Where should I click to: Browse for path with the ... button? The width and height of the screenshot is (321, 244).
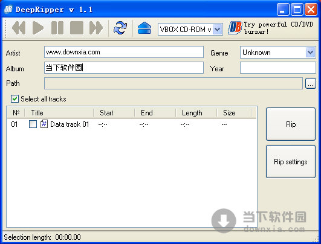(x=310, y=83)
